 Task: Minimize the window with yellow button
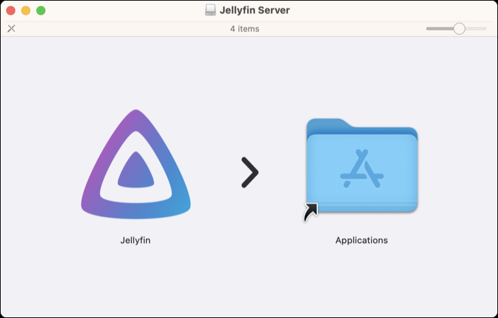click(x=26, y=10)
